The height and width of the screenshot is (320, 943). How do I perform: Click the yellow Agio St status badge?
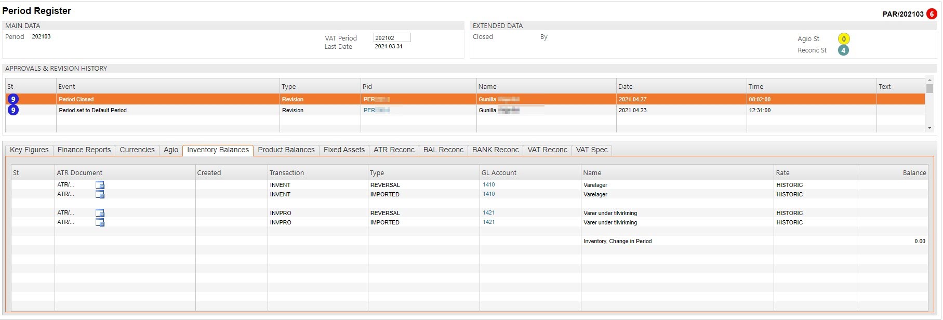(843, 39)
